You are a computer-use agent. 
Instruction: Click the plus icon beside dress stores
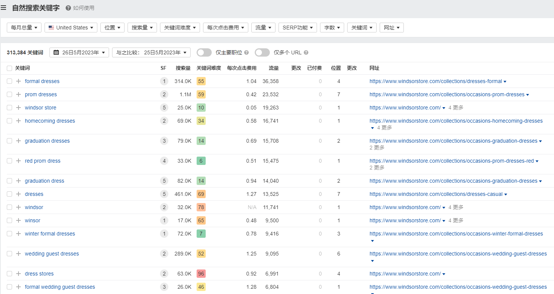pos(18,274)
